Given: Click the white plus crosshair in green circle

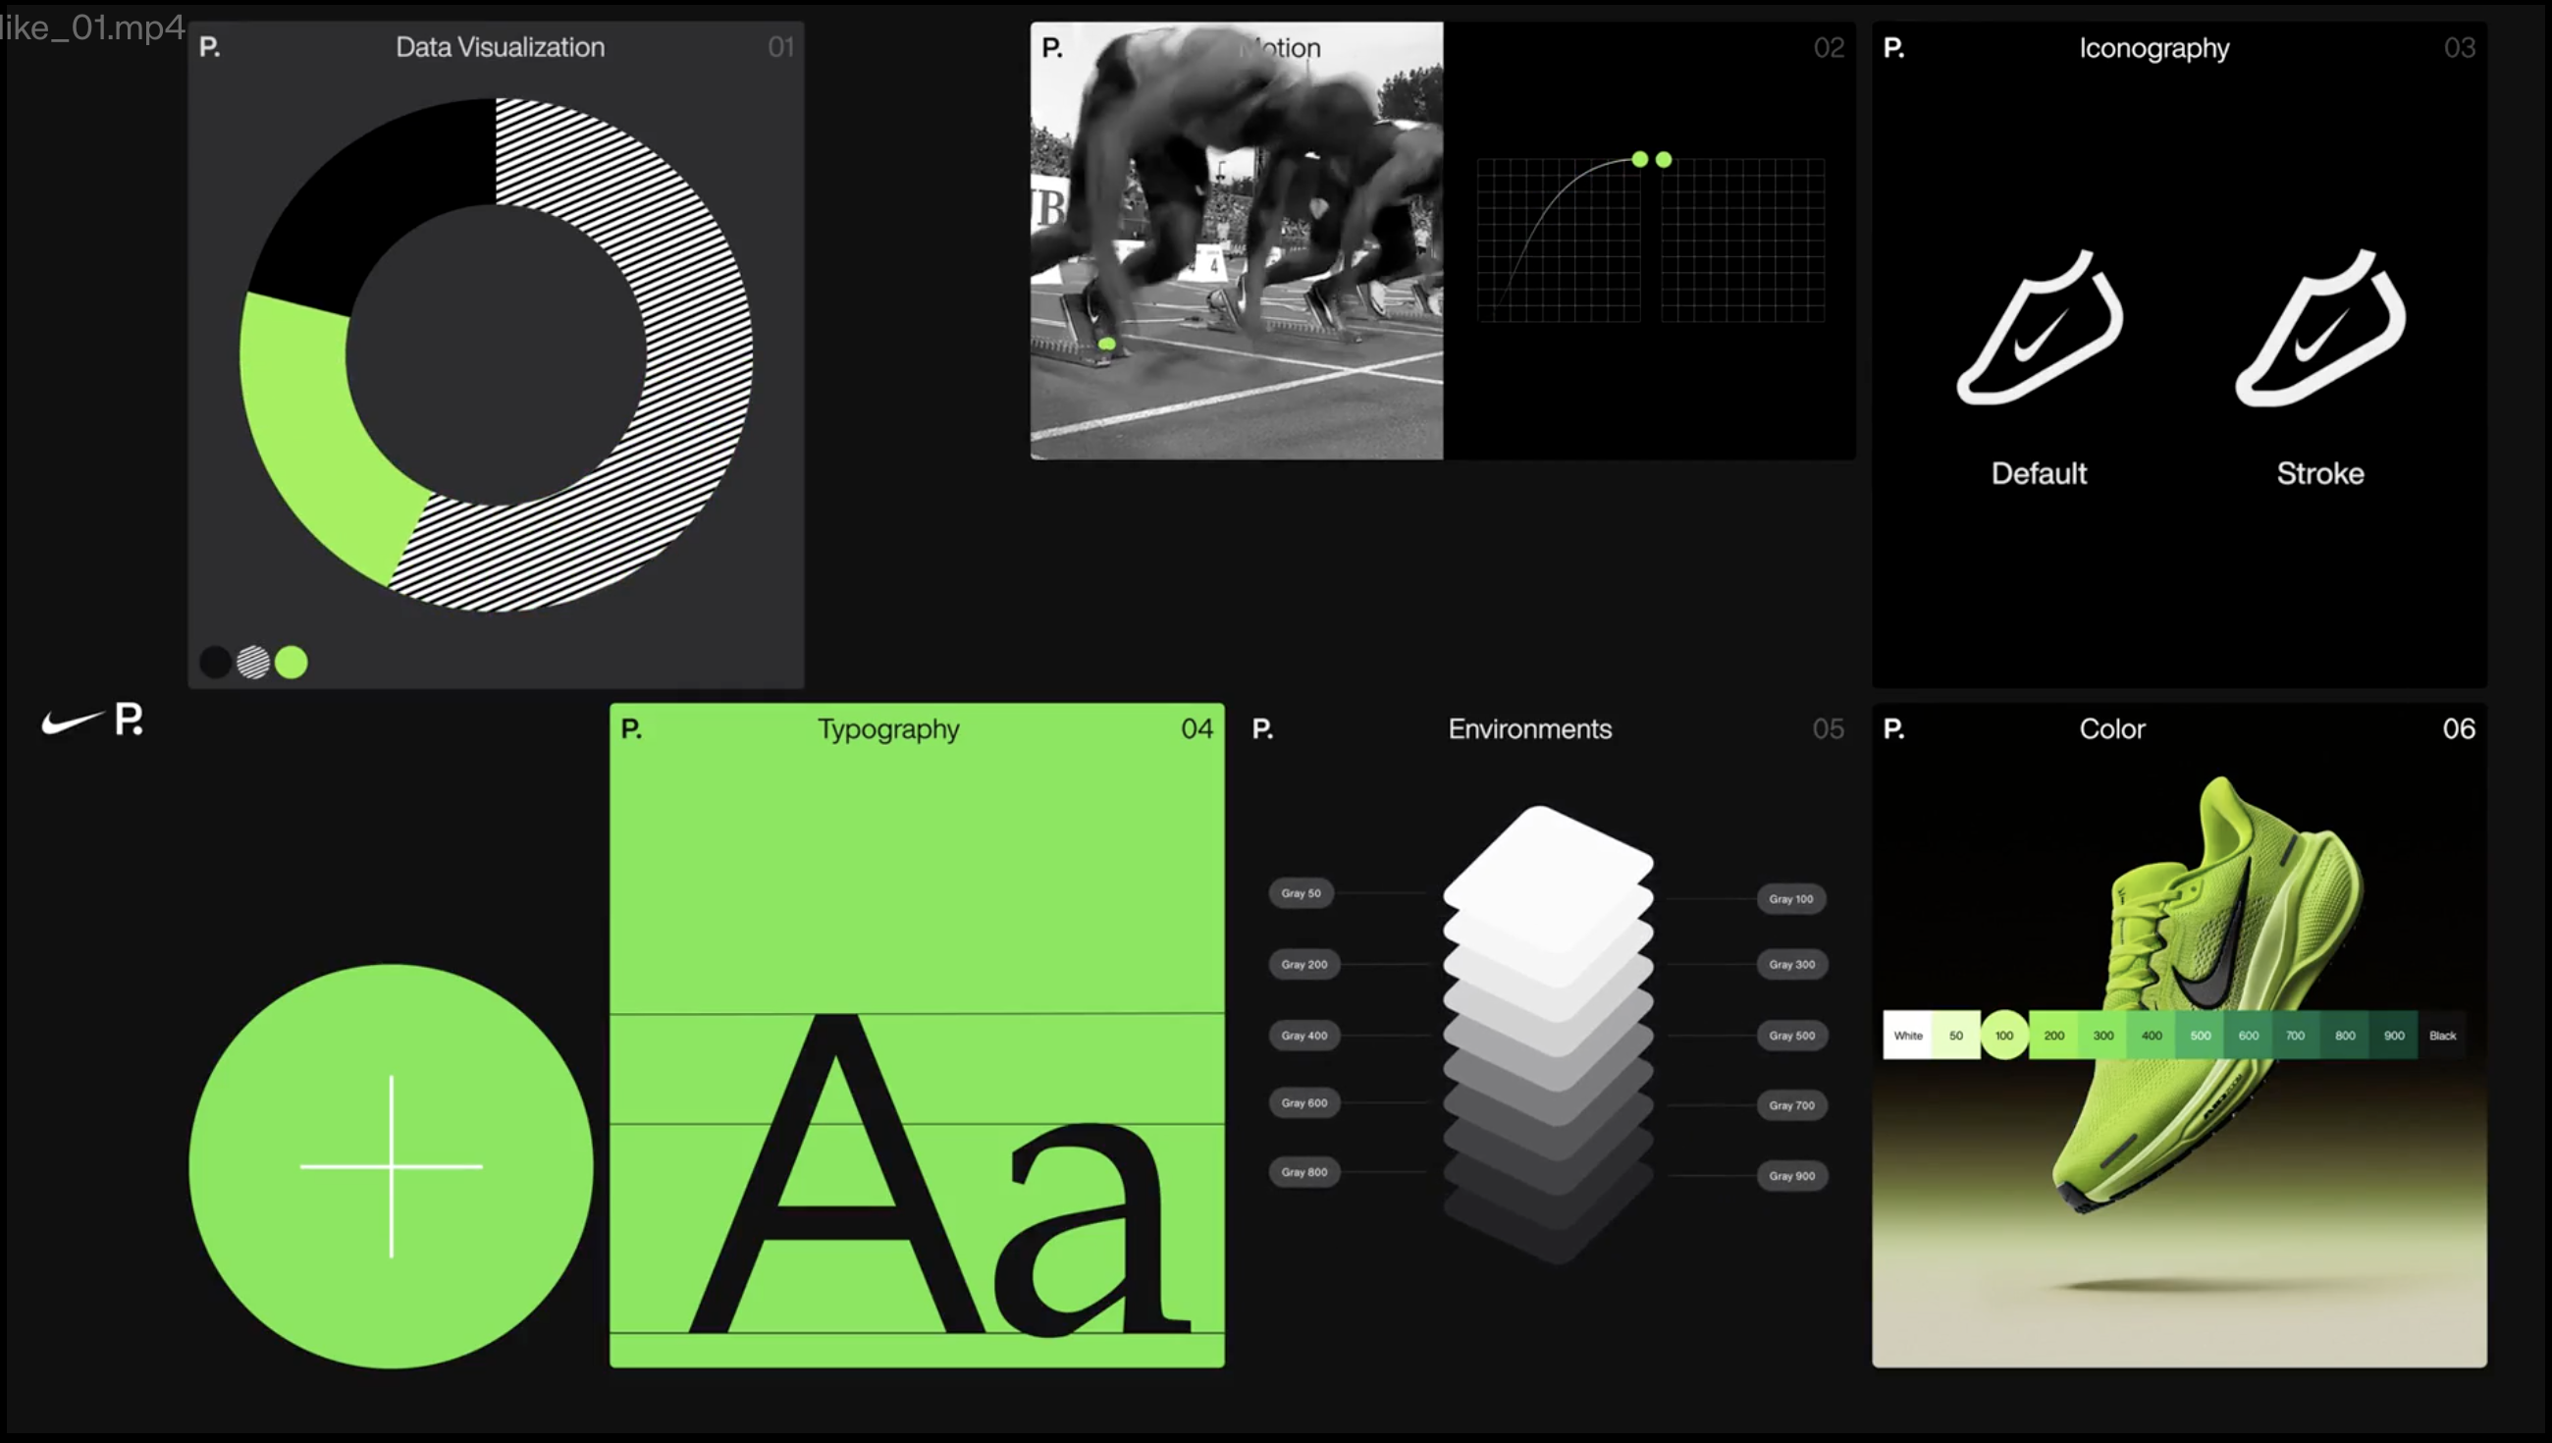Looking at the screenshot, I should (x=392, y=1166).
